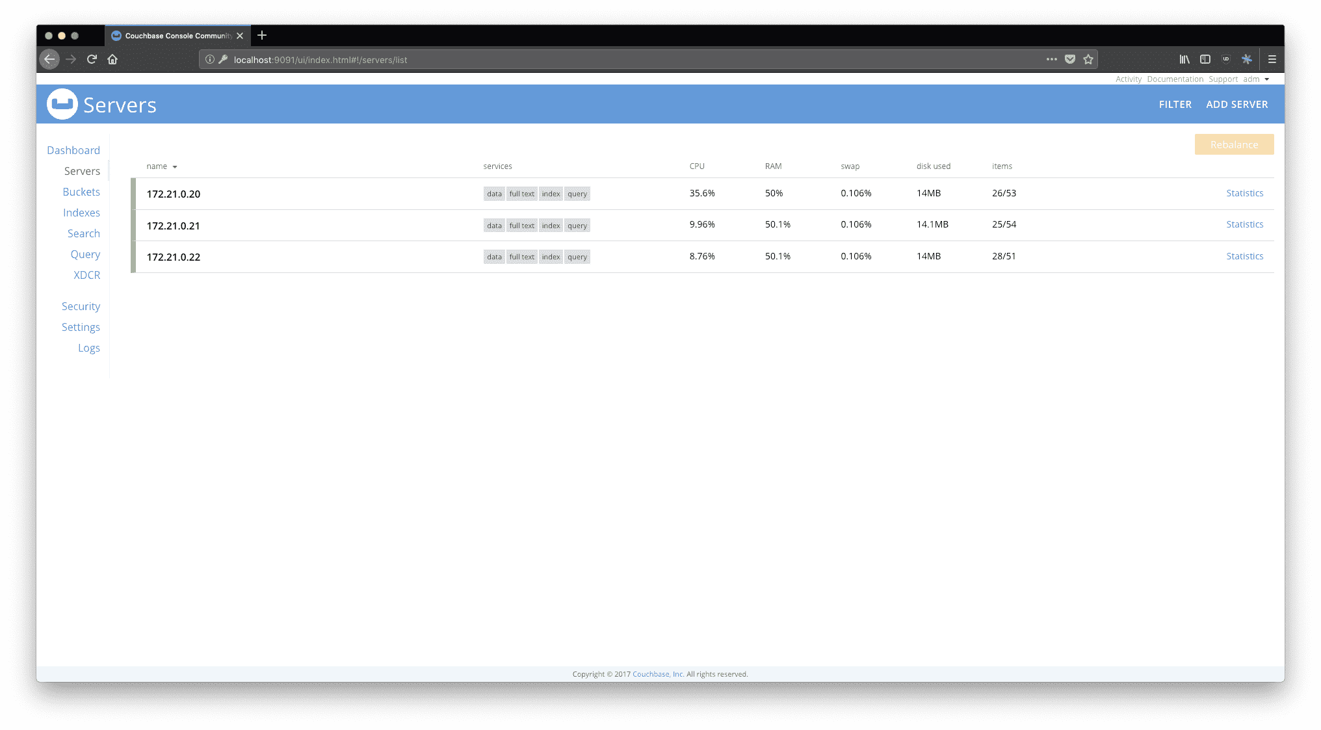This screenshot has height=730, width=1321.
Task: Navigate to Search in sidebar
Action: point(85,233)
